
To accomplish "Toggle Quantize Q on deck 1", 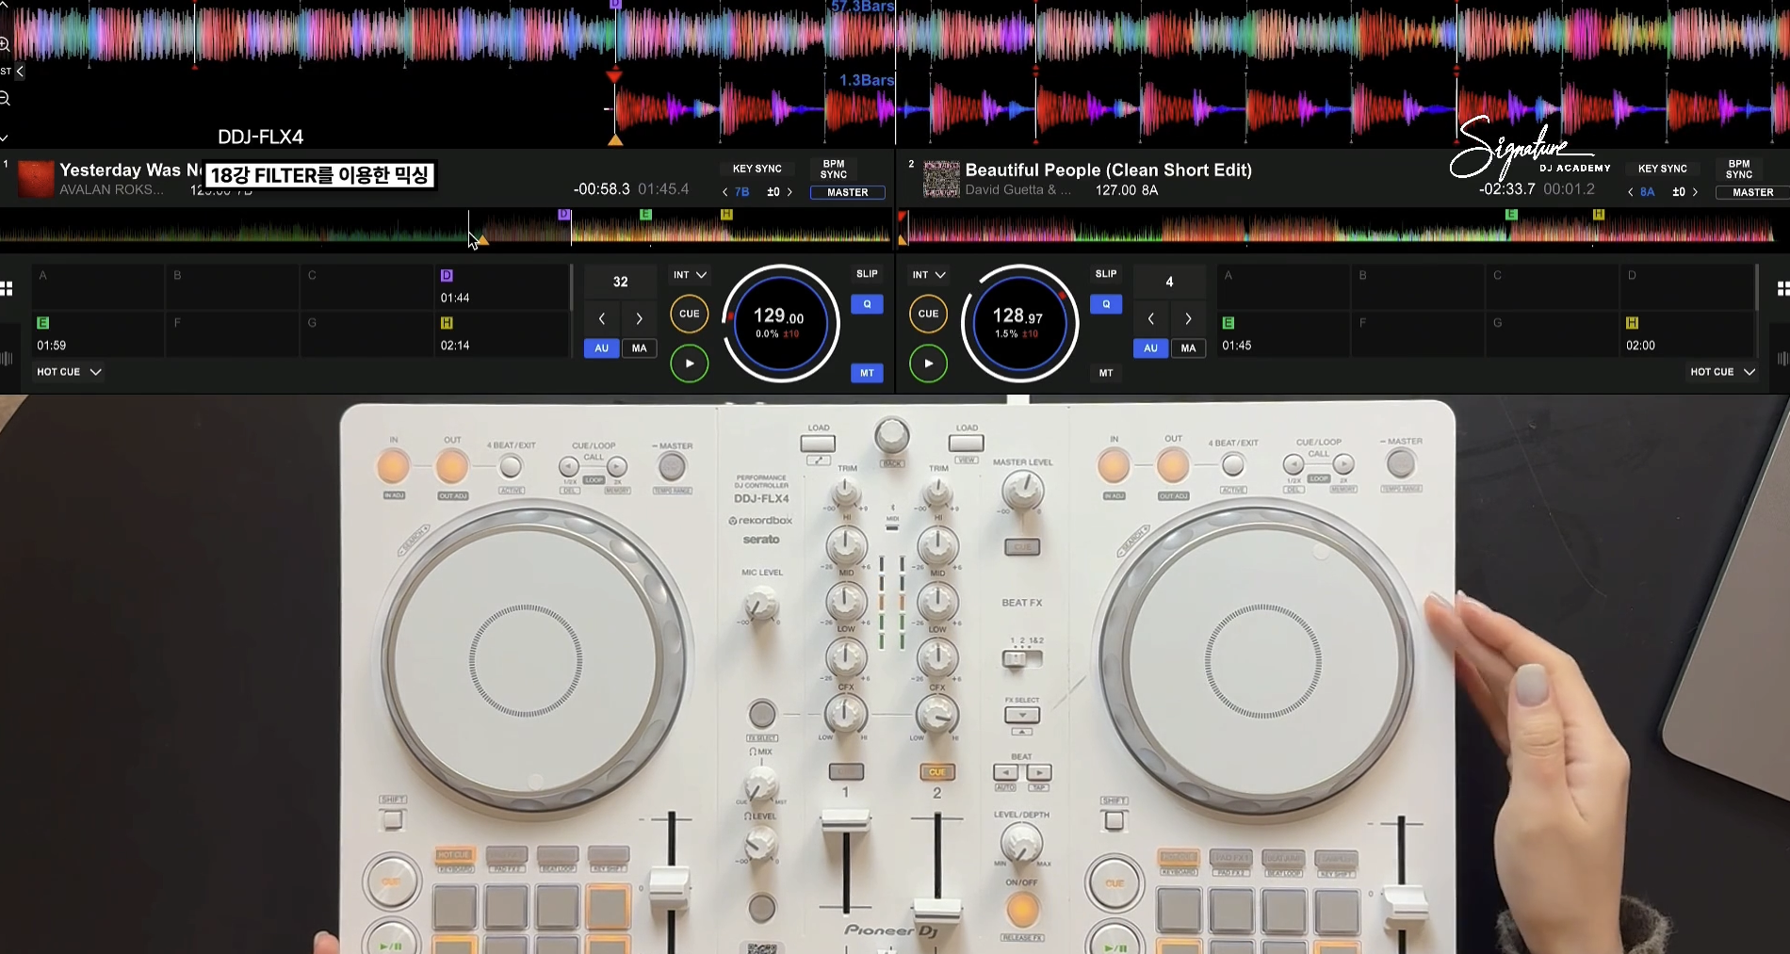I will 867,304.
